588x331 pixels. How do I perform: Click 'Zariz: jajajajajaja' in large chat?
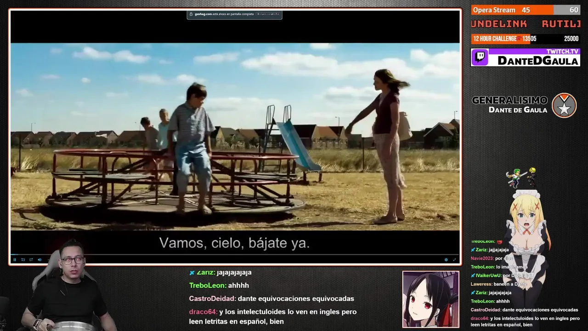coord(220,273)
